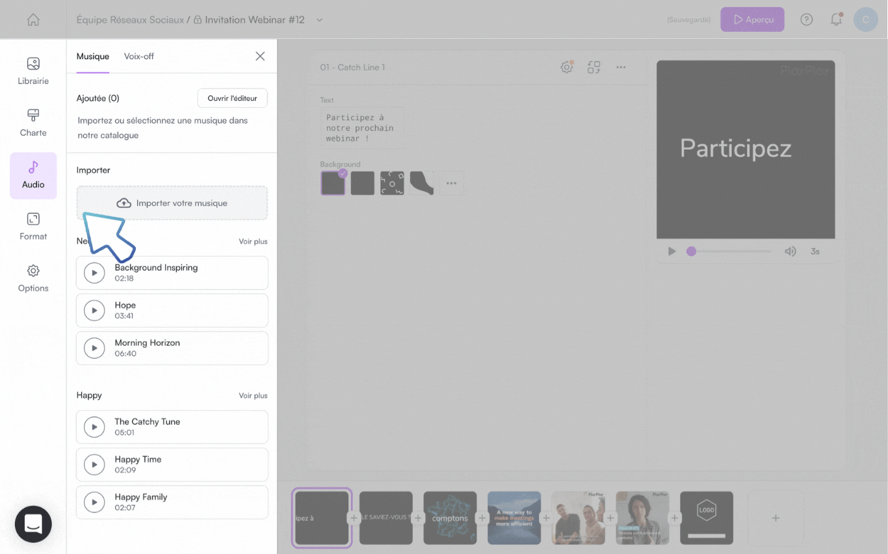
Task: Switch to the Voix-off tab
Action: (x=139, y=56)
